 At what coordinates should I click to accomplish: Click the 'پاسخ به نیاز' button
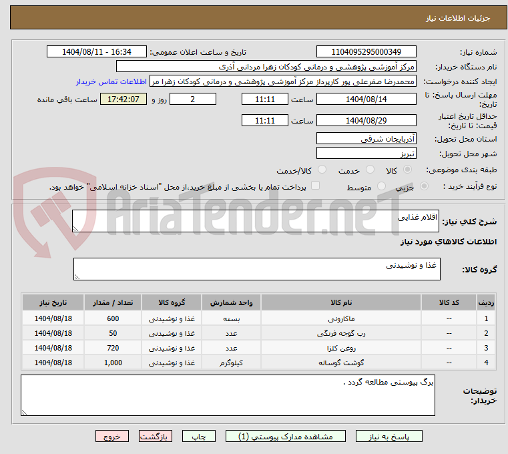point(389,436)
